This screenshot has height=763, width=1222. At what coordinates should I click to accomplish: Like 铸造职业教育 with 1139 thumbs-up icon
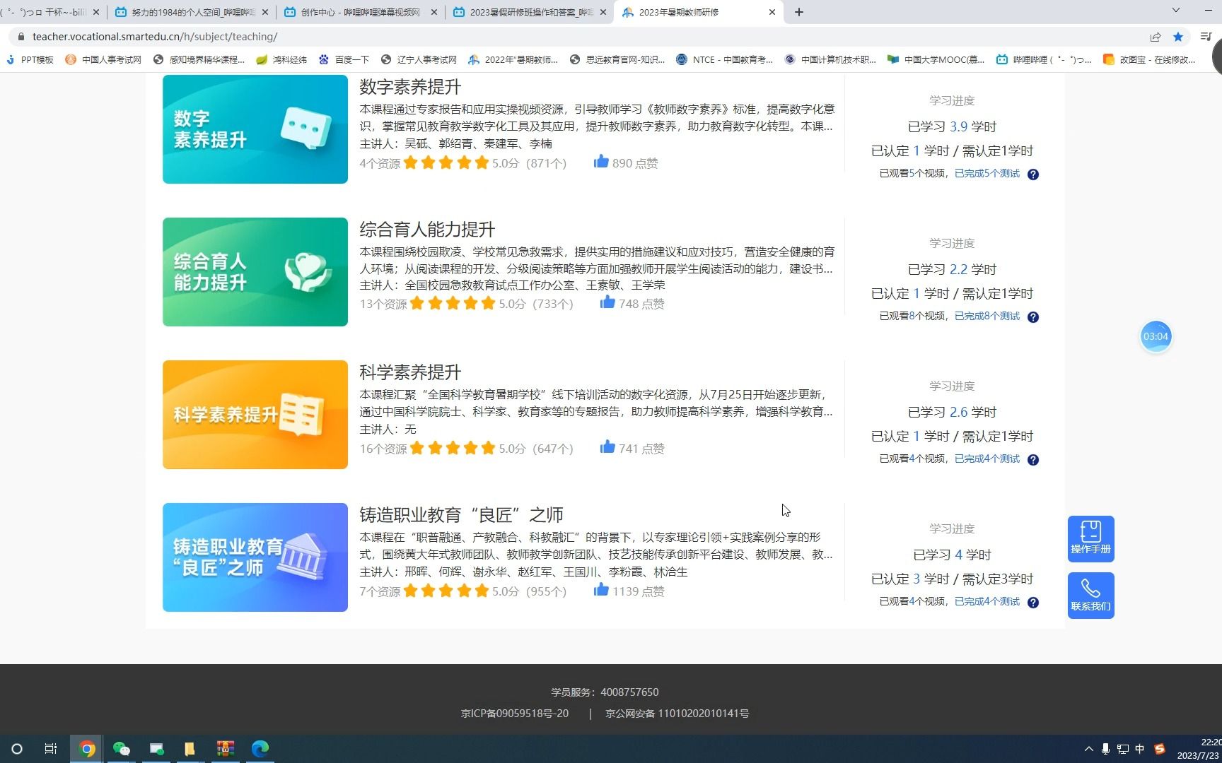pos(601,590)
